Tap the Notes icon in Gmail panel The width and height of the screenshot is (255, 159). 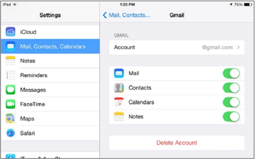coord(119,116)
